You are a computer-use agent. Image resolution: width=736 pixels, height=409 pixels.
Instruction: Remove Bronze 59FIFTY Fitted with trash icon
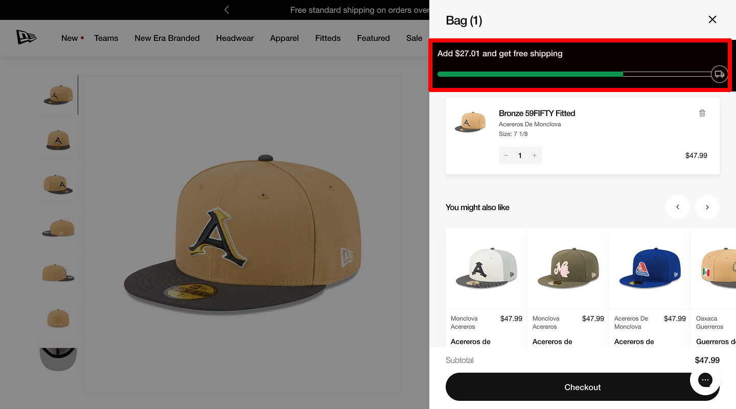pyautogui.click(x=702, y=113)
